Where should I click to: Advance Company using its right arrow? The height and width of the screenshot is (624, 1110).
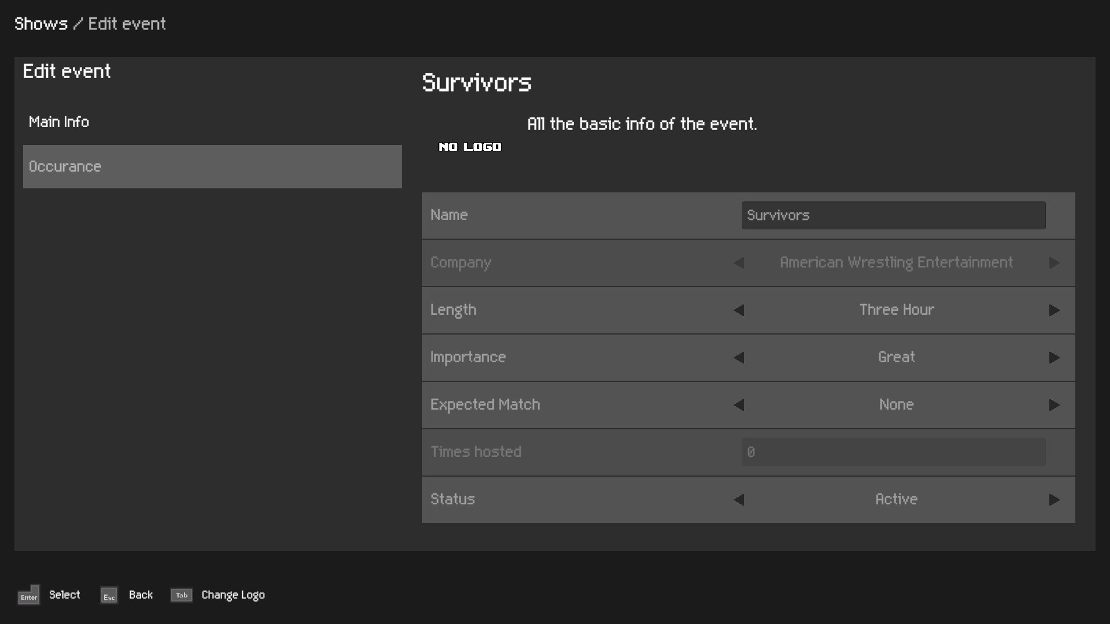tap(1054, 263)
